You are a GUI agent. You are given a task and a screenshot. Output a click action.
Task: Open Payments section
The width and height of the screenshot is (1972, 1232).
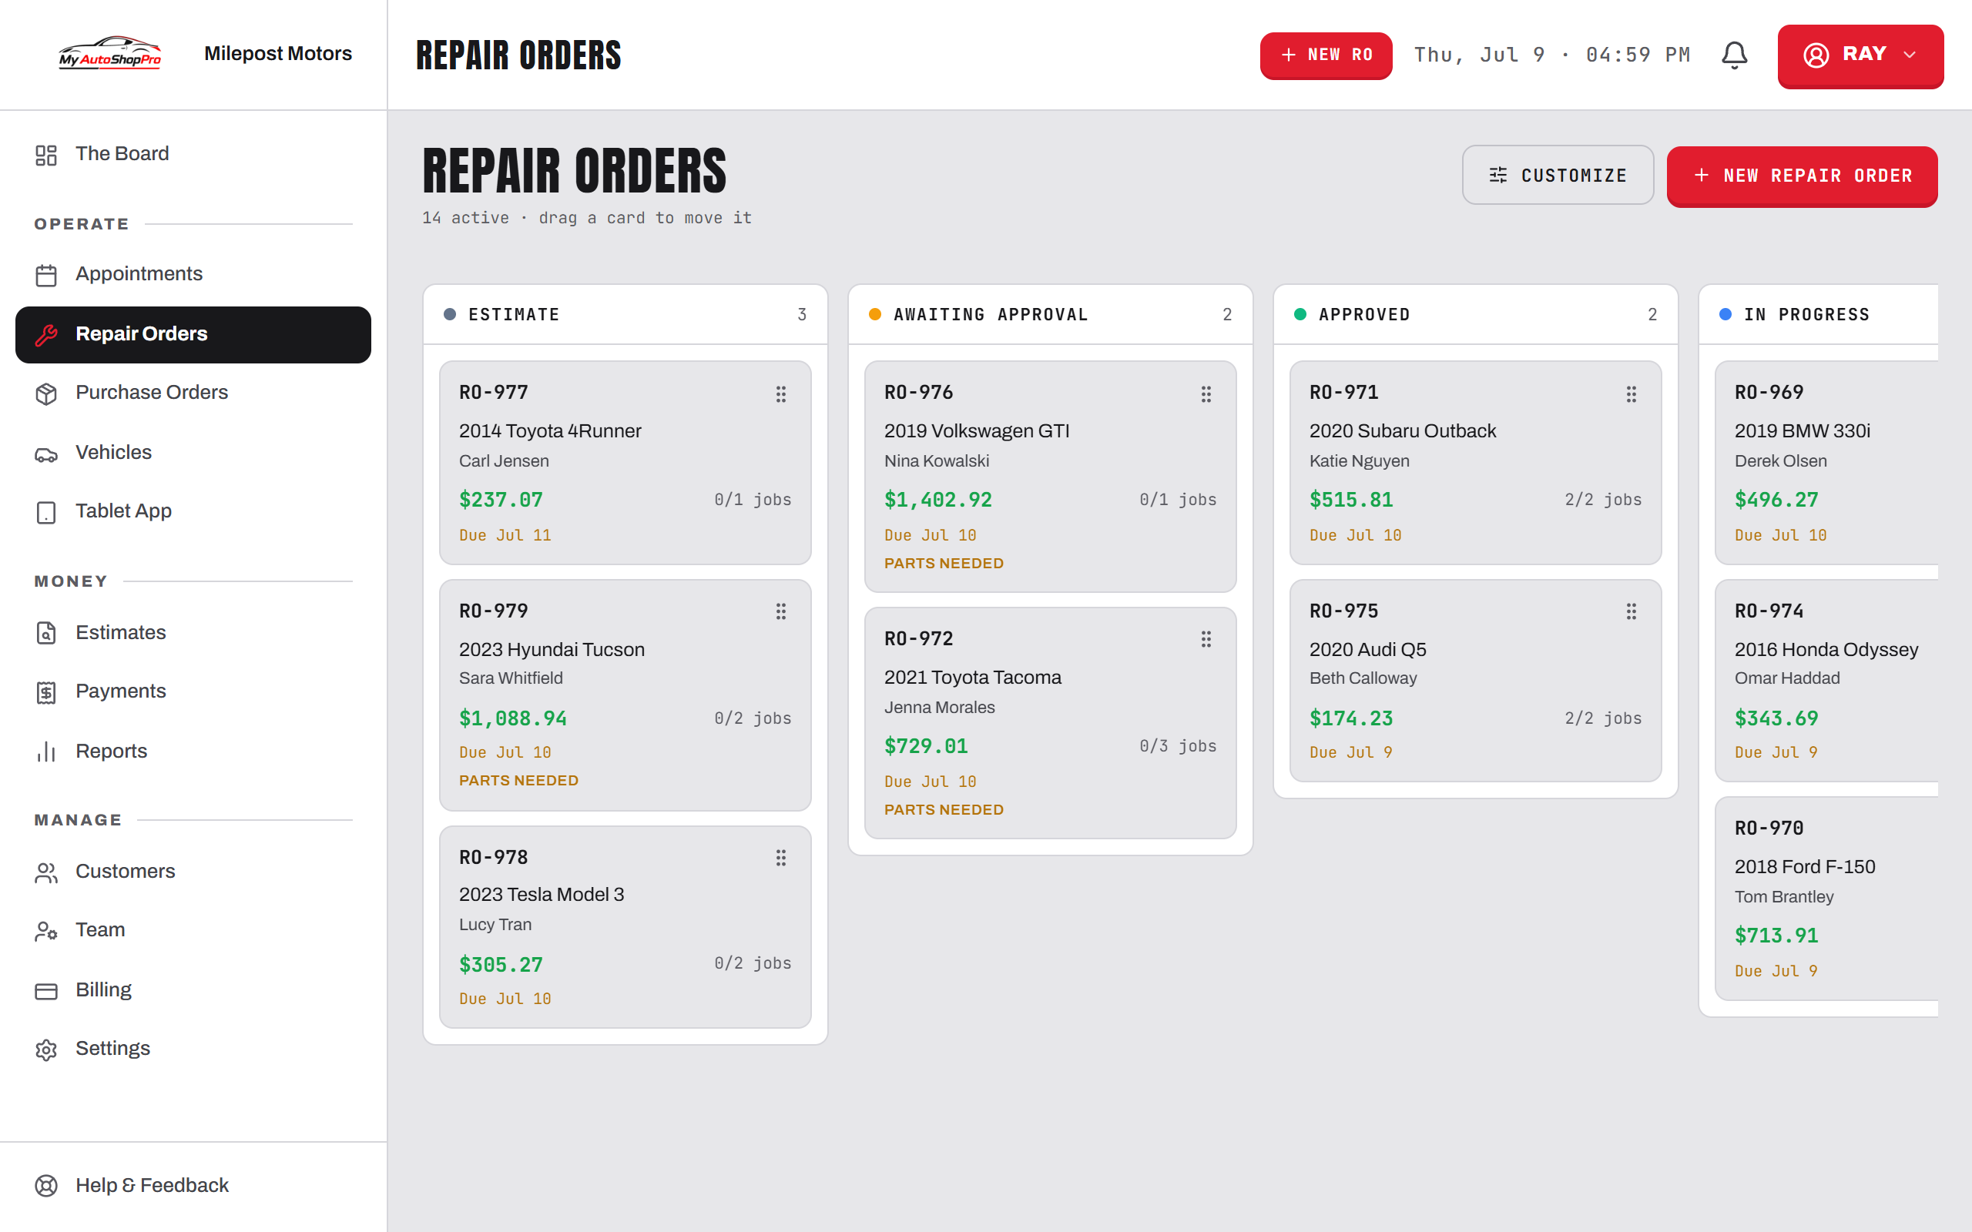193,691
